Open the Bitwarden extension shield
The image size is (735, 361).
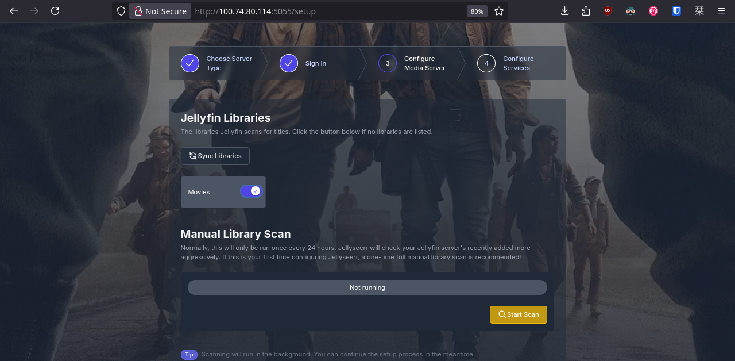pos(676,11)
